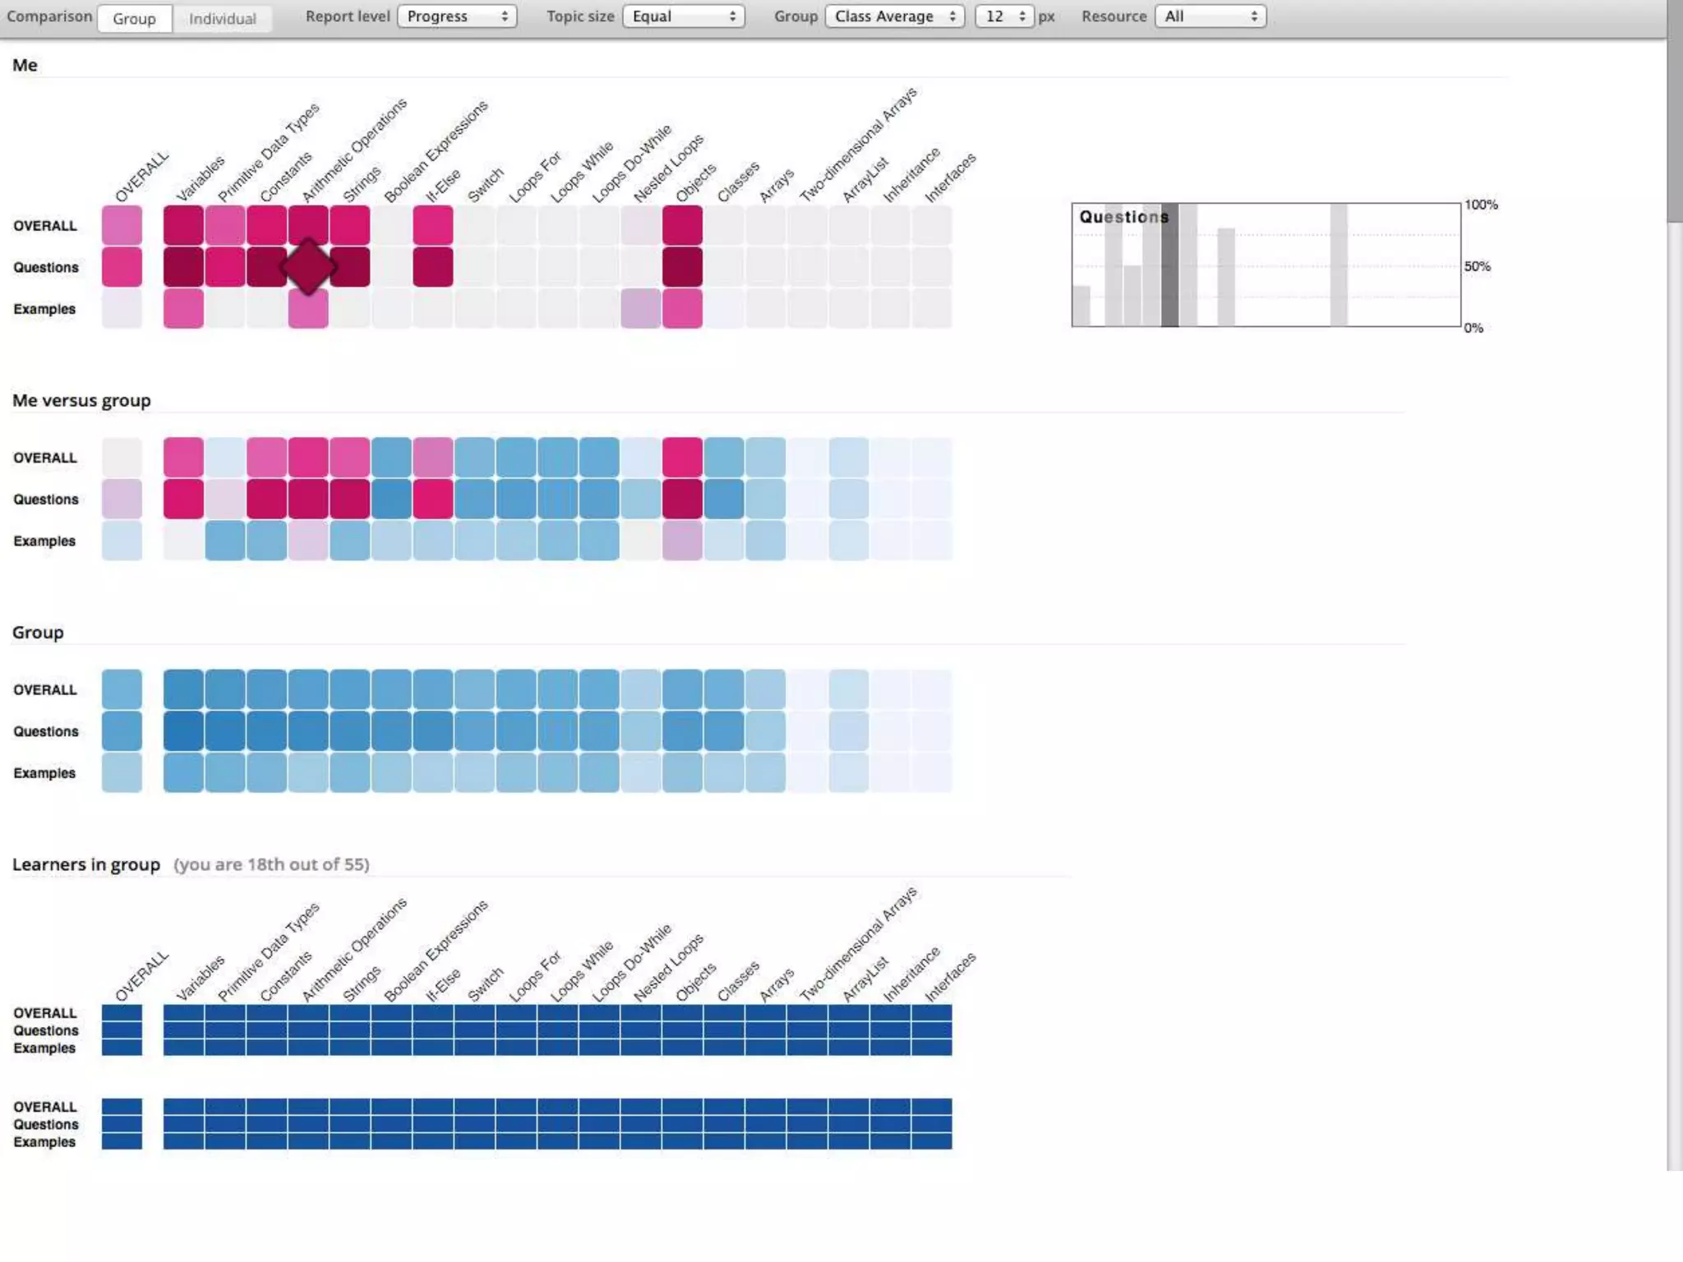Click the first learner's OVERALL row cell
The height and width of the screenshot is (1262, 1683).
coord(122,1012)
